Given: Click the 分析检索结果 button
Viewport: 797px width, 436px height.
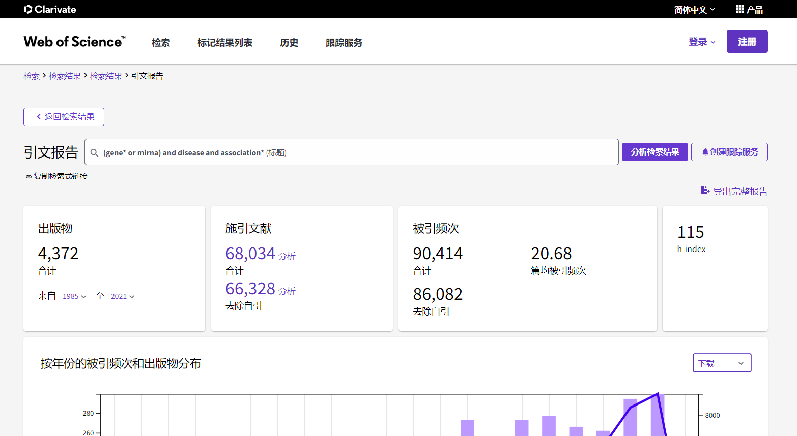Looking at the screenshot, I should pos(655,152).
